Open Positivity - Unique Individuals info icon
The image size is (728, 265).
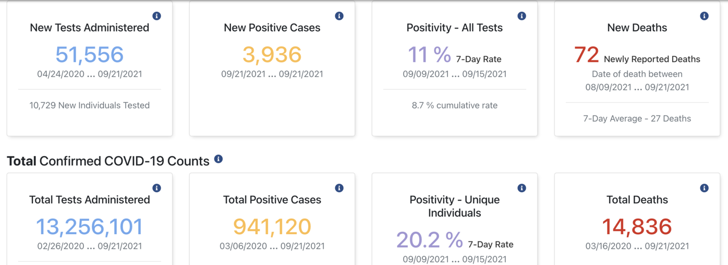pos(521,188)
